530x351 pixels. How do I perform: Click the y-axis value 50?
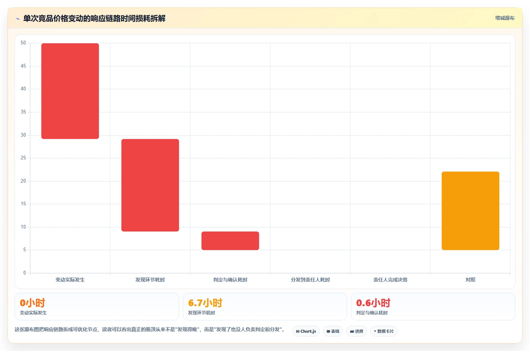coord(23,43)
